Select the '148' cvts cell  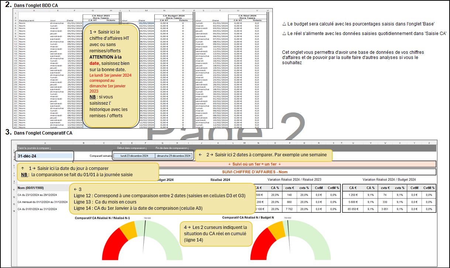[289, 195]
